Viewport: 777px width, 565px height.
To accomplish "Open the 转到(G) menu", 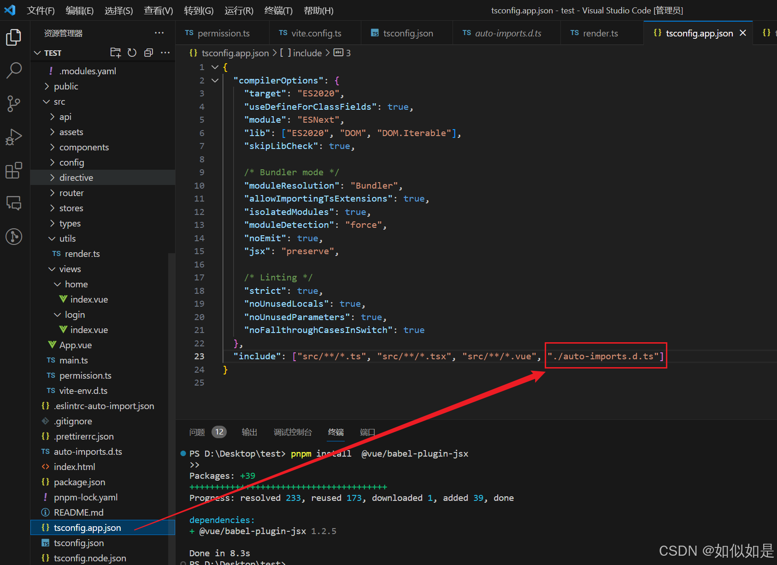I will point(199,11).
